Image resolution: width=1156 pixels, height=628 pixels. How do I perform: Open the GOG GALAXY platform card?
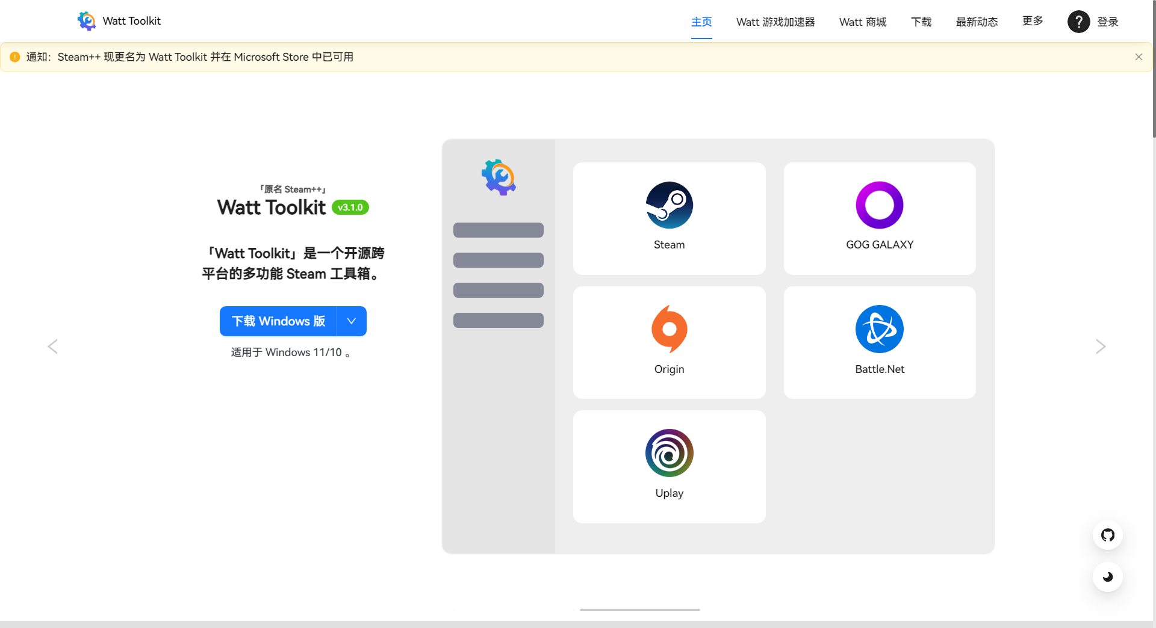(879, 218)
